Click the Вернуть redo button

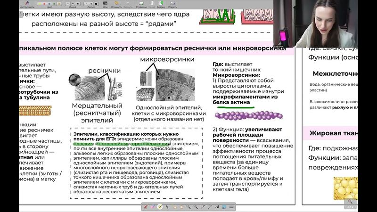coord(128,4)
